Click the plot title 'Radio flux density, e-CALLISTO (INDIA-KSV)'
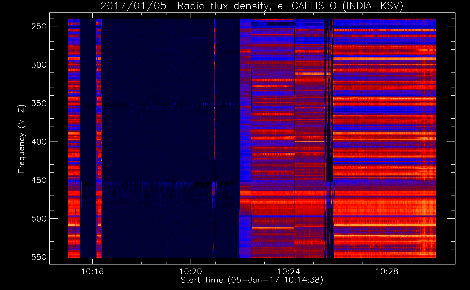This screenshot has width=470, height=290. point(290,6)
